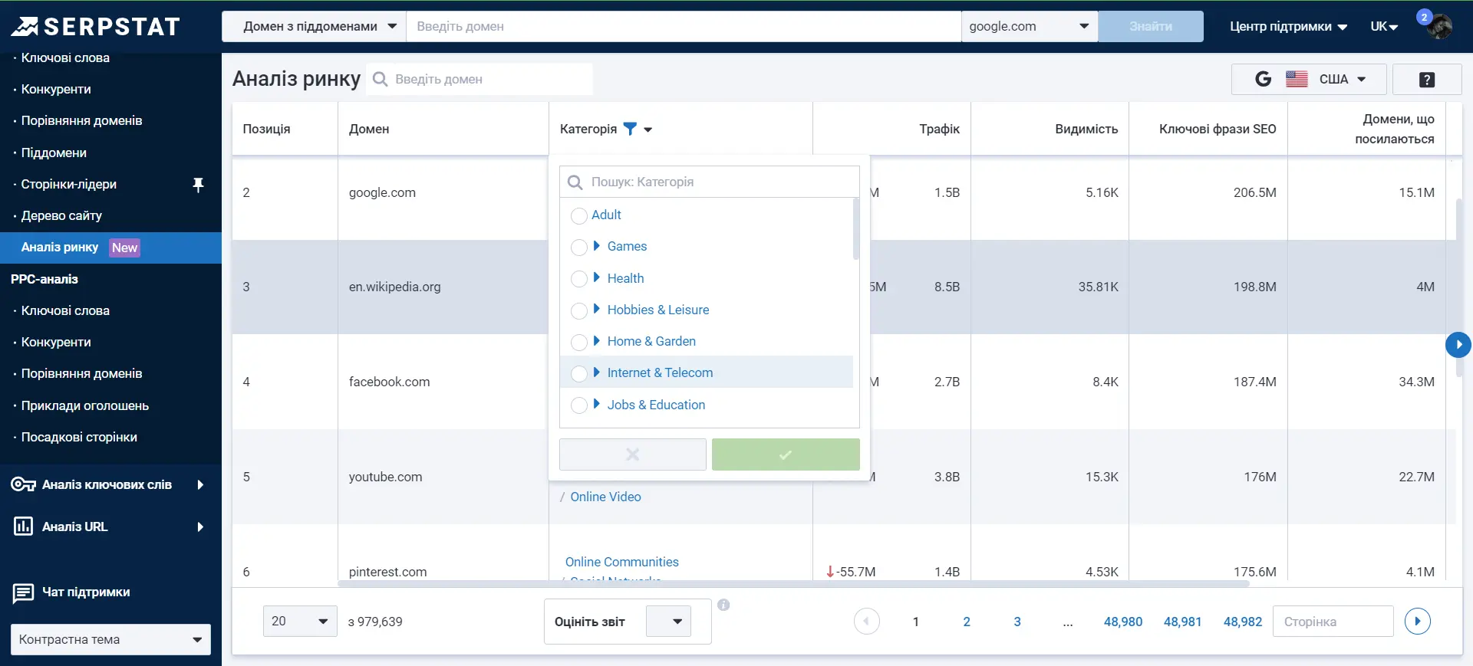Click the Знайти search button
Screen dimensions: 1473x666
(1151, 26)
